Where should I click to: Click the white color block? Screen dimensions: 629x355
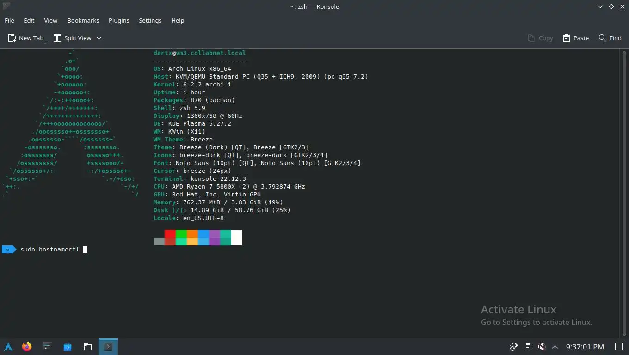237,238
